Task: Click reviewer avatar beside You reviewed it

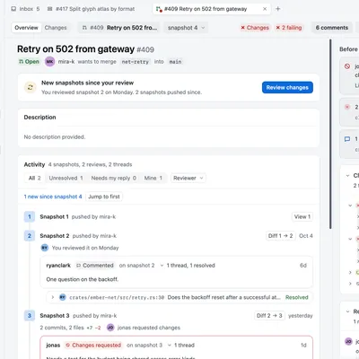Action: pos(45,248)
